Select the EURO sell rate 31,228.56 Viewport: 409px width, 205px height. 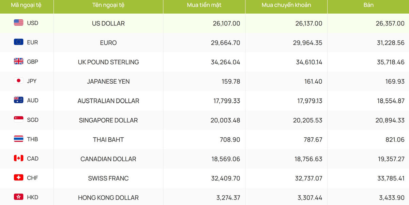(388, 43)
